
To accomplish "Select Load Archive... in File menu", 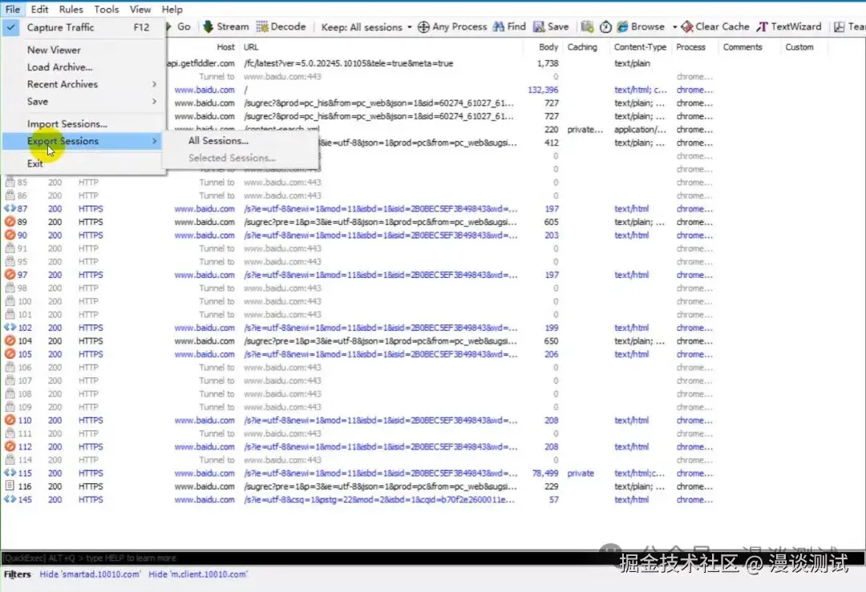I will 83,66.
